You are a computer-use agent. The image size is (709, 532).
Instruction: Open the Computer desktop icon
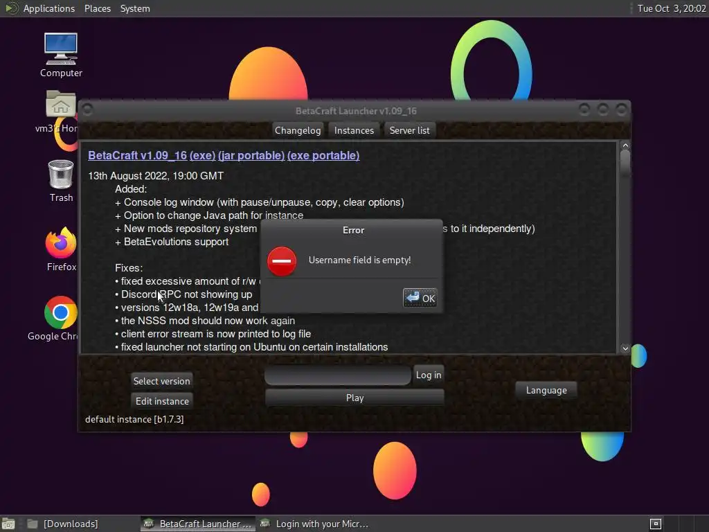click(61, 55)
